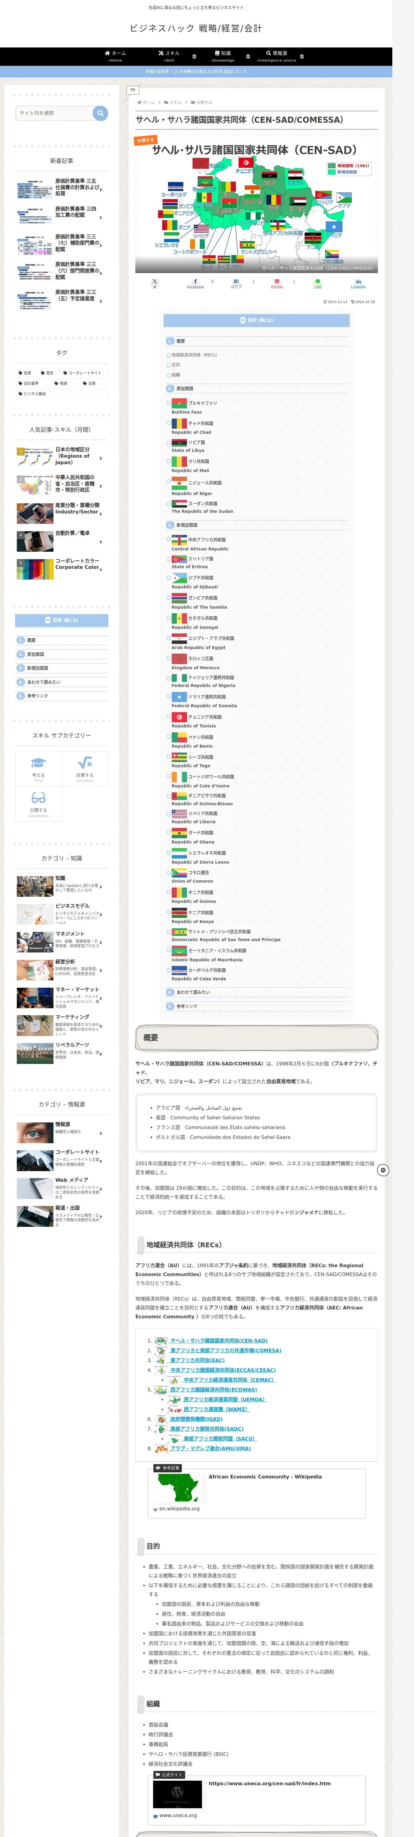Open the COMESA link in RECs list
Image resolution: width=414 pixels, height=1837 pixels.
(x=225, y=1351)
